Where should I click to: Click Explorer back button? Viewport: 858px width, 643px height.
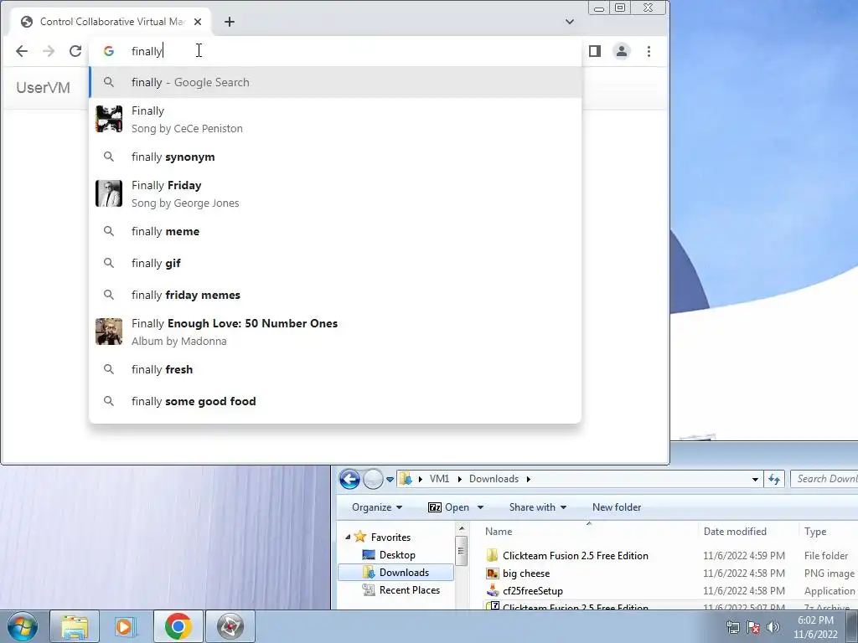(349, 479)
